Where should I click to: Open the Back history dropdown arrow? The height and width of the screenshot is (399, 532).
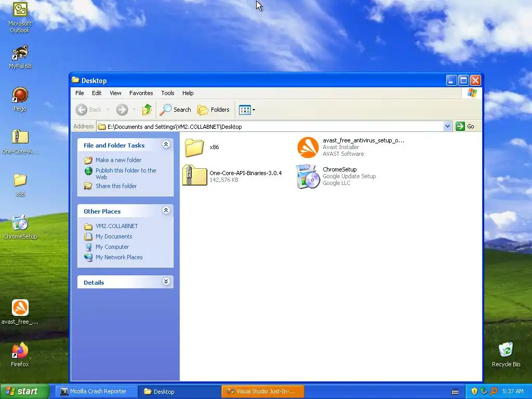(108, 110)
